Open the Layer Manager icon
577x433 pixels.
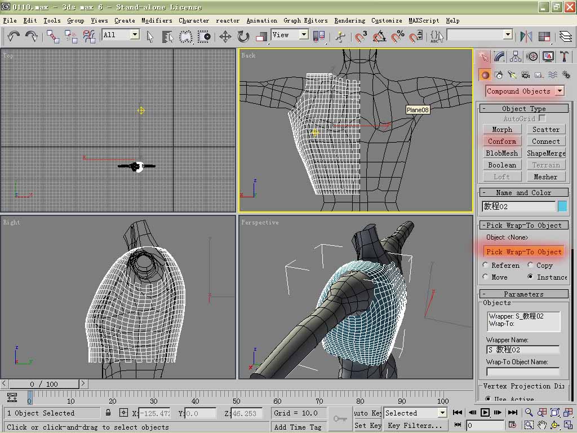[566, 37]
